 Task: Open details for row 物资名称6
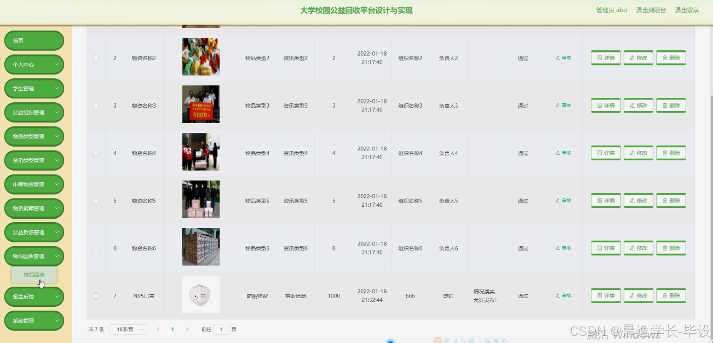pyautogui.click(x=606, y=248)
